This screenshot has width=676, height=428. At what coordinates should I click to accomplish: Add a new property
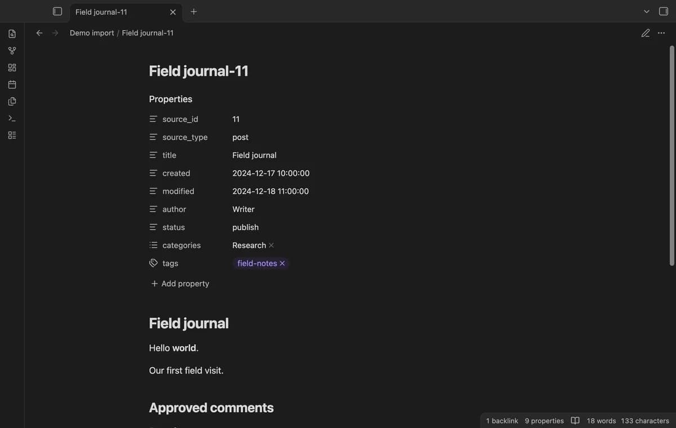(180, 284)
